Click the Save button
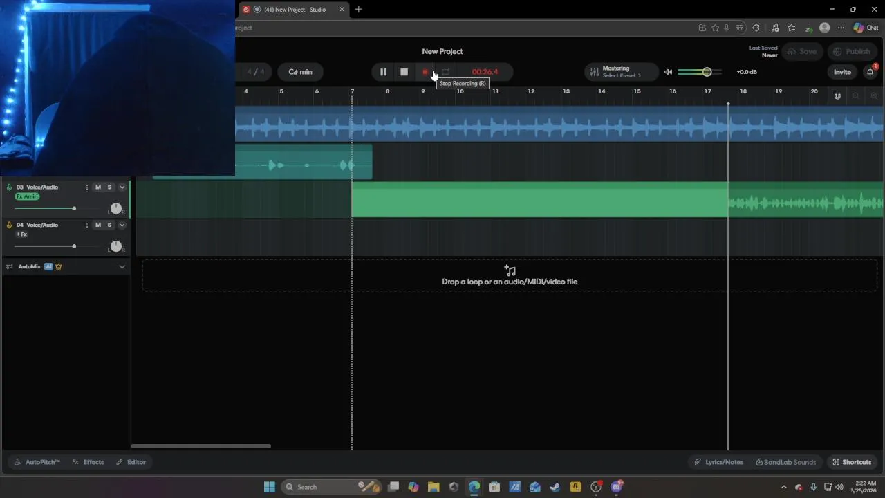 tap(802, 52)
